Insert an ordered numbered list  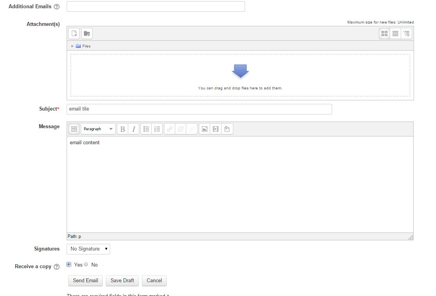click(x=157, y=129)
